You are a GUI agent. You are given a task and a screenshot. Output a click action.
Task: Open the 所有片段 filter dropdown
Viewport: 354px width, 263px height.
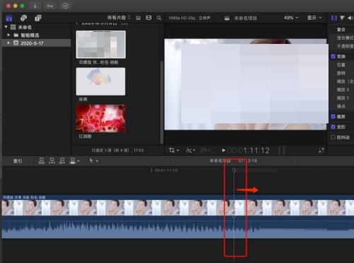pyautogui.click(x=119, y=18)
